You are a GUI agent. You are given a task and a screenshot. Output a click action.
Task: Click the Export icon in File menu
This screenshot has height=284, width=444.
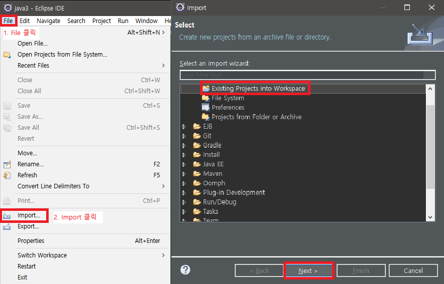(x=7, y=226)
